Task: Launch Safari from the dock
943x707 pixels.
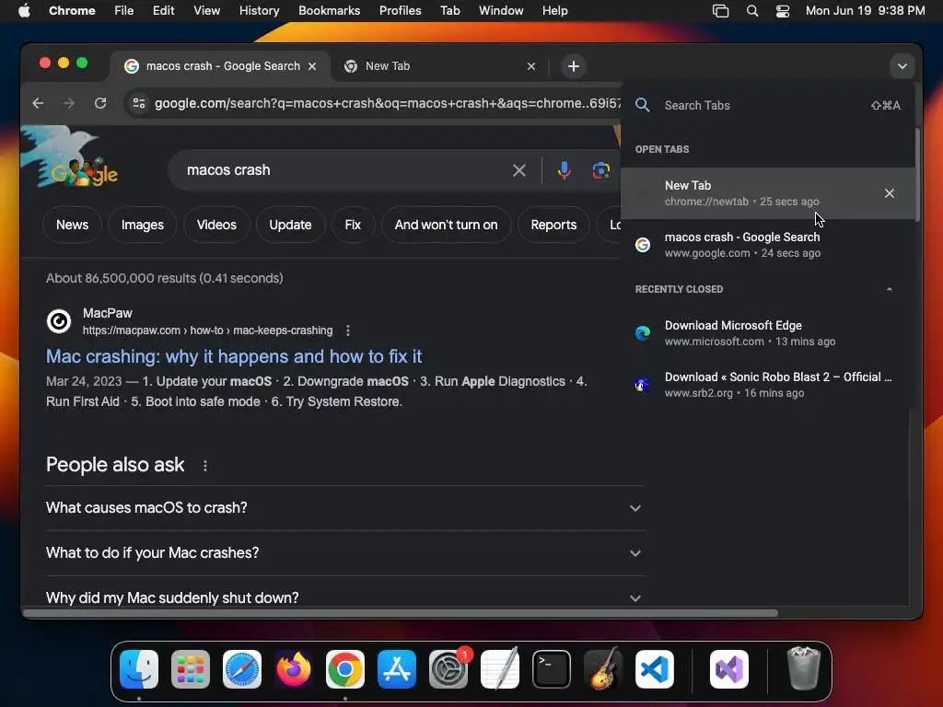Action: (x=242, y=669)
